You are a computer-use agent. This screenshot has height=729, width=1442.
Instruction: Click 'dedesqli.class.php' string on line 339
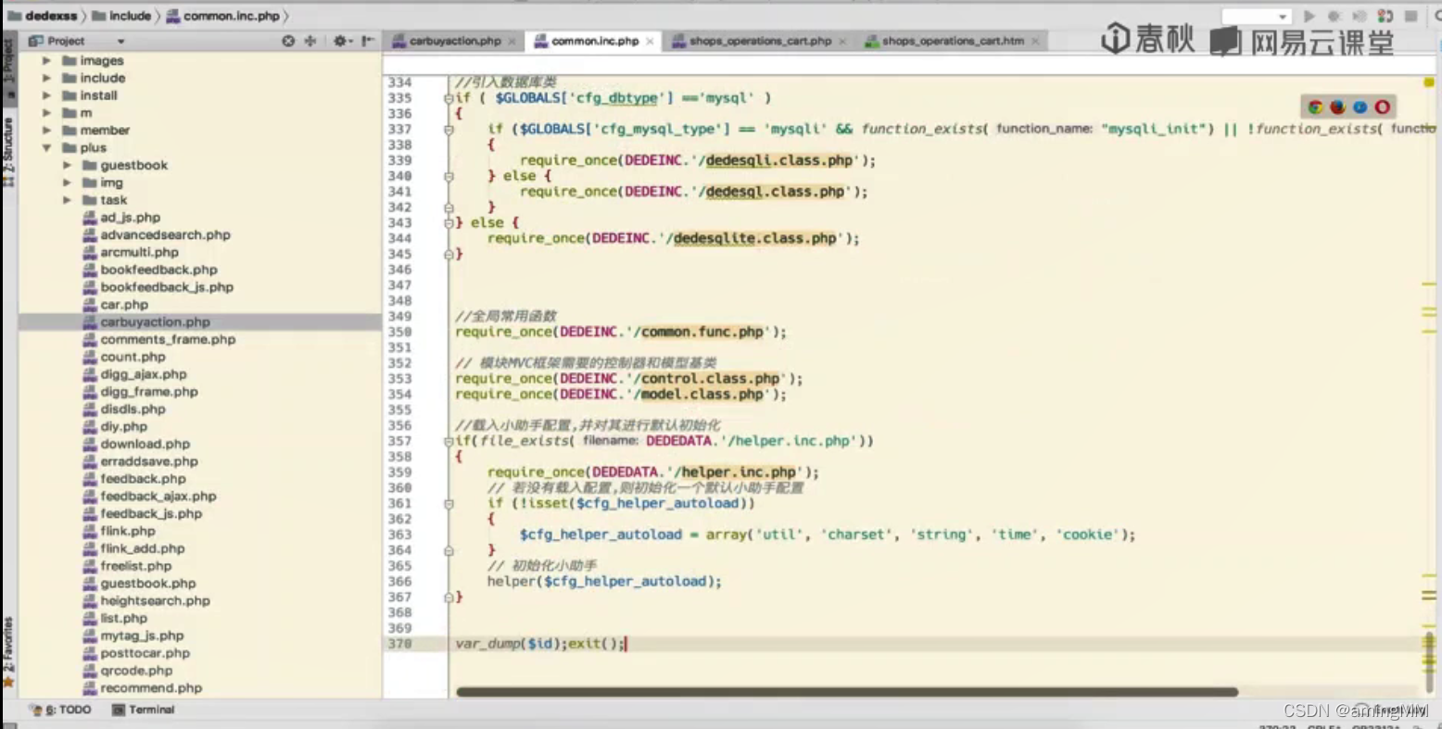[x=778, y=160]
